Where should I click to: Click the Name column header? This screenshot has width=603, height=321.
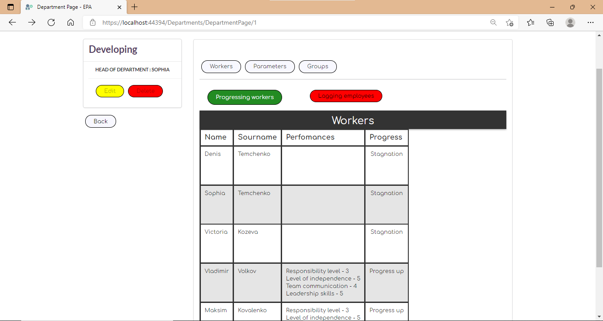click(216, 137)
